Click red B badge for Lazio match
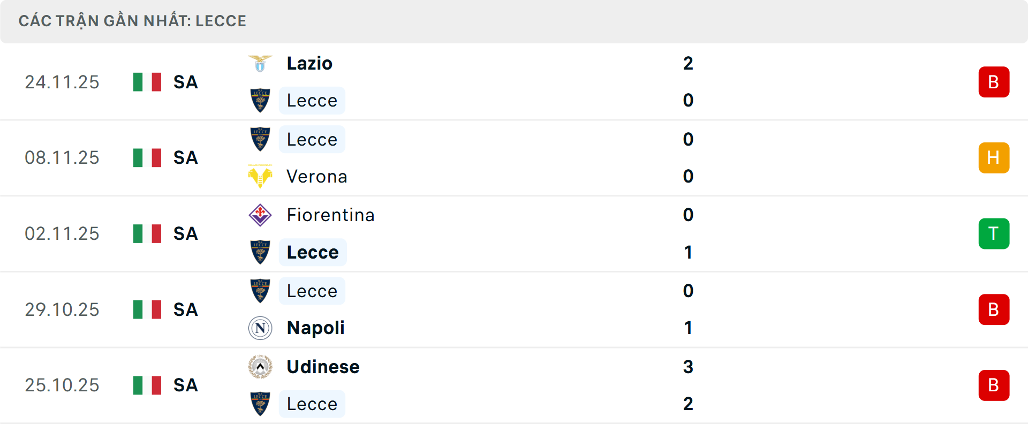 click(x=994, y=82)
